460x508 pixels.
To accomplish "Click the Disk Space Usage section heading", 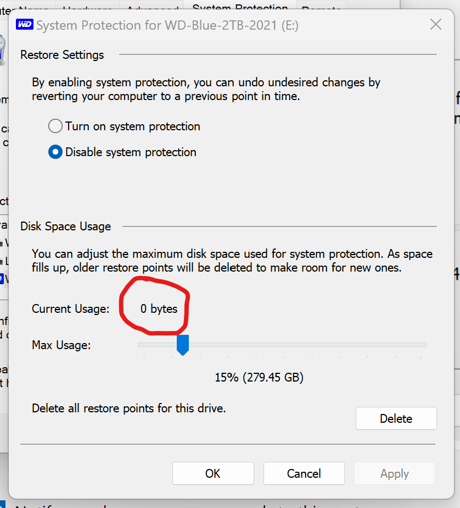I will [66, 226].
